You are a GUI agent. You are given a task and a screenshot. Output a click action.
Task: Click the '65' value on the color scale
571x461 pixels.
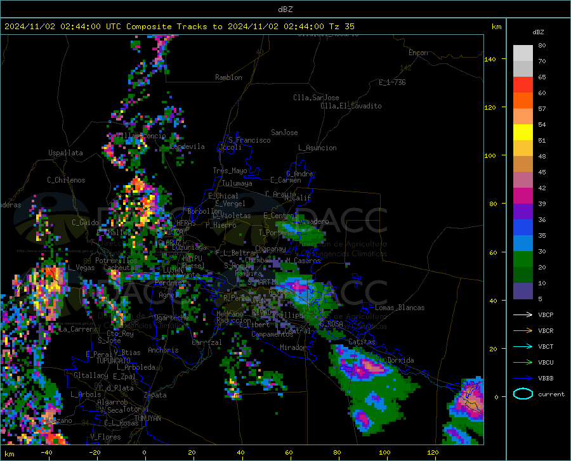pos(542,77)
